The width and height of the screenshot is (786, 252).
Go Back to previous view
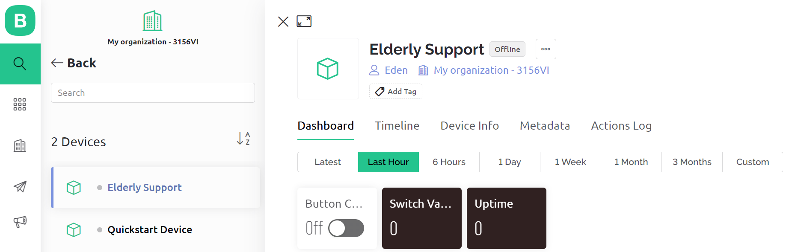click(74, 63)
